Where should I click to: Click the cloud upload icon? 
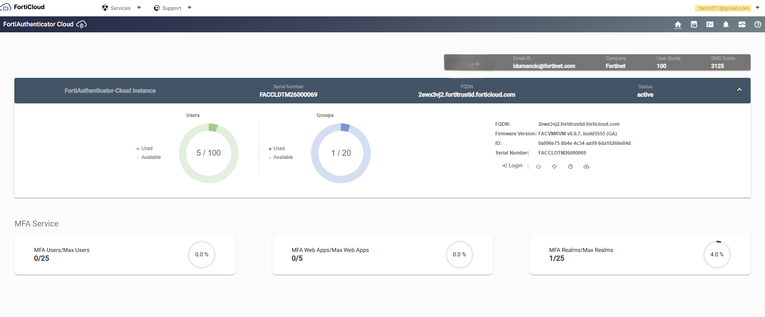pyautogui.click(x=586, y=166)
